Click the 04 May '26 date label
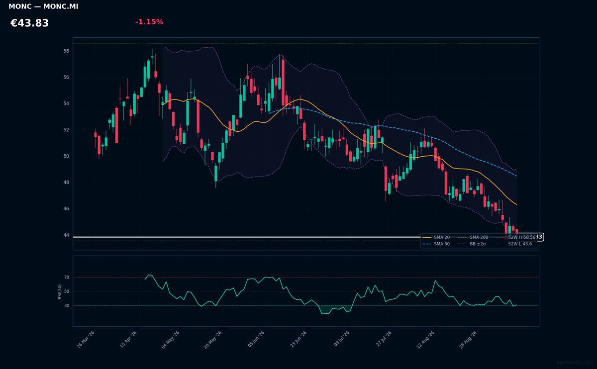Image resolution: width=597 pixels, height=369 pixels. pyautogui.click(x=170, y=340)
